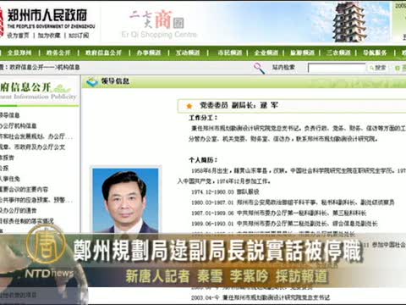Viewport: 406px width, 305px height.
Task: Click the 加入收藏 header link
Action: click(x=49, y=36)
